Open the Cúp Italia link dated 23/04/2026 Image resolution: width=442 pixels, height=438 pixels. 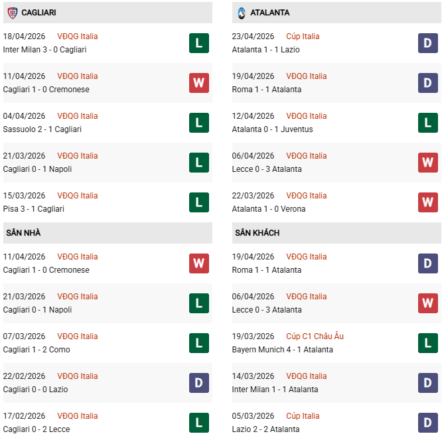point(303,36)
